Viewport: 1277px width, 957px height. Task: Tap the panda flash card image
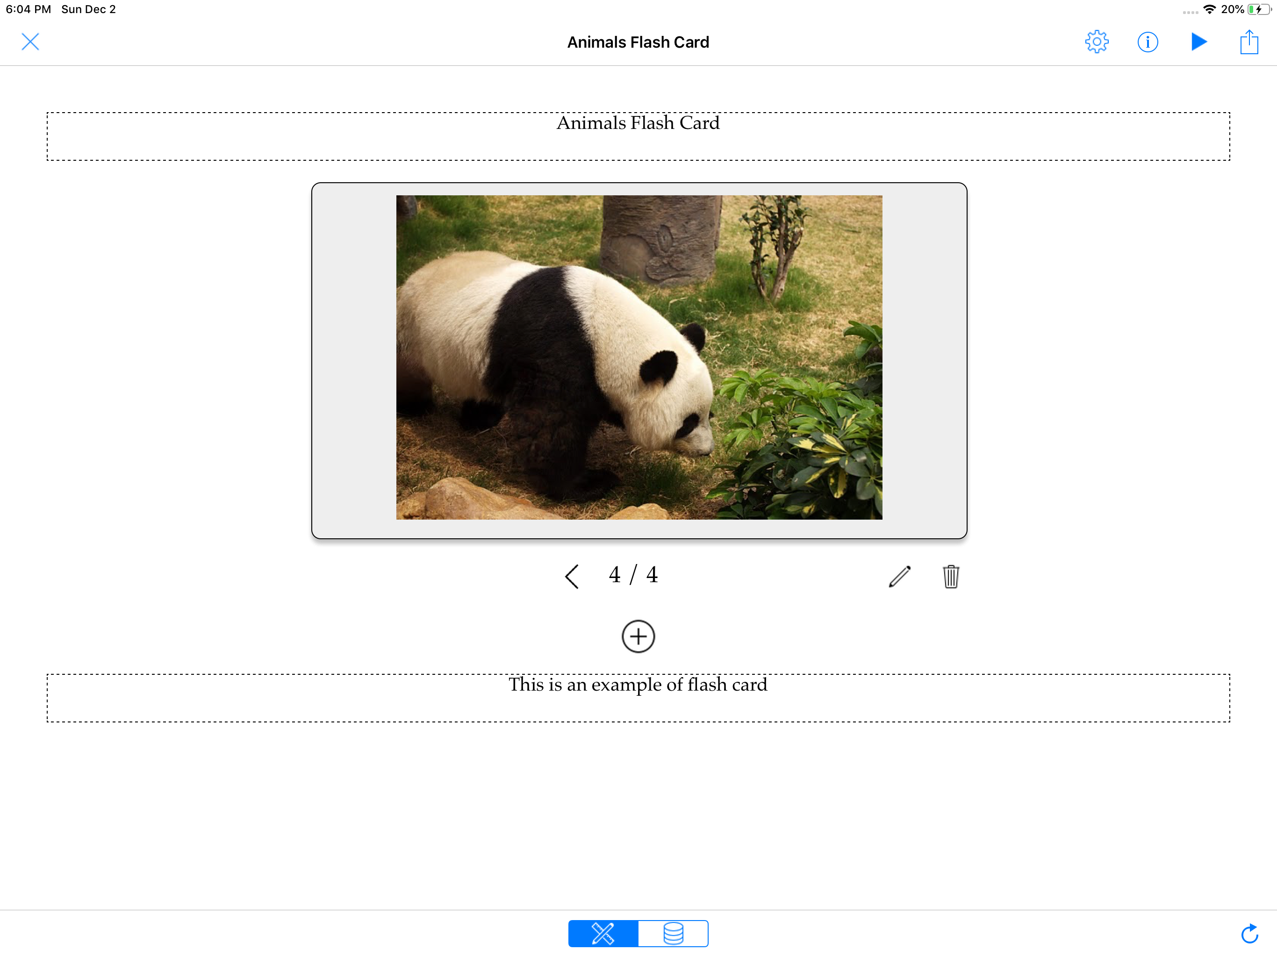click(x=638, y=357)
